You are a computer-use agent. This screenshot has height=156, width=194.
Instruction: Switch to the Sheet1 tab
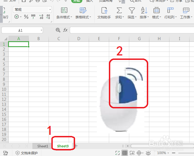pos(43,146)
